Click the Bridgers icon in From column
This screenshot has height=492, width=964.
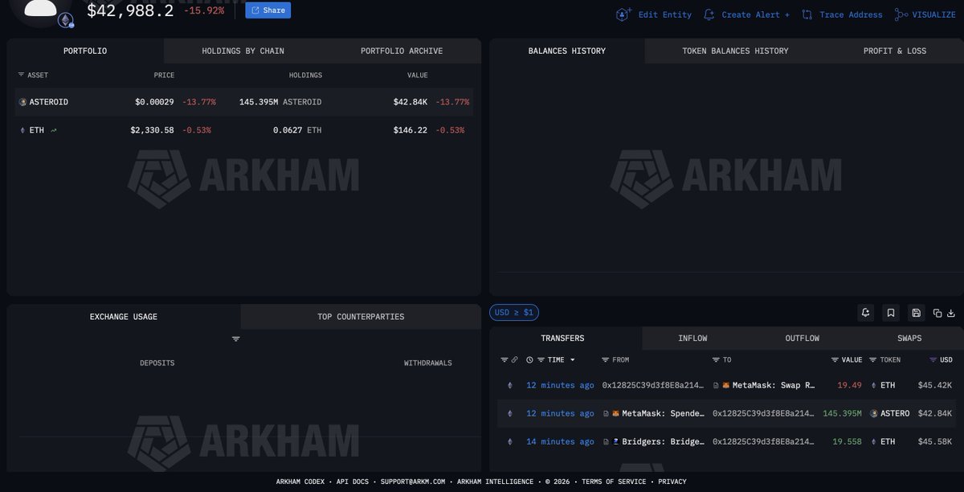(x=616, y=442)
